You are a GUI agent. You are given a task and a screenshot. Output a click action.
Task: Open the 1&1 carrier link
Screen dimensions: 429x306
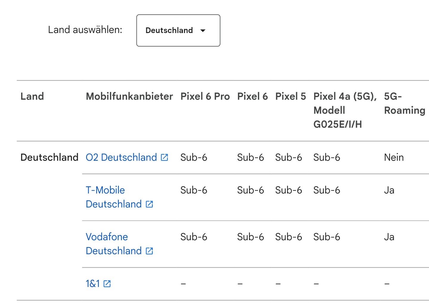click(x=93, y=284)
